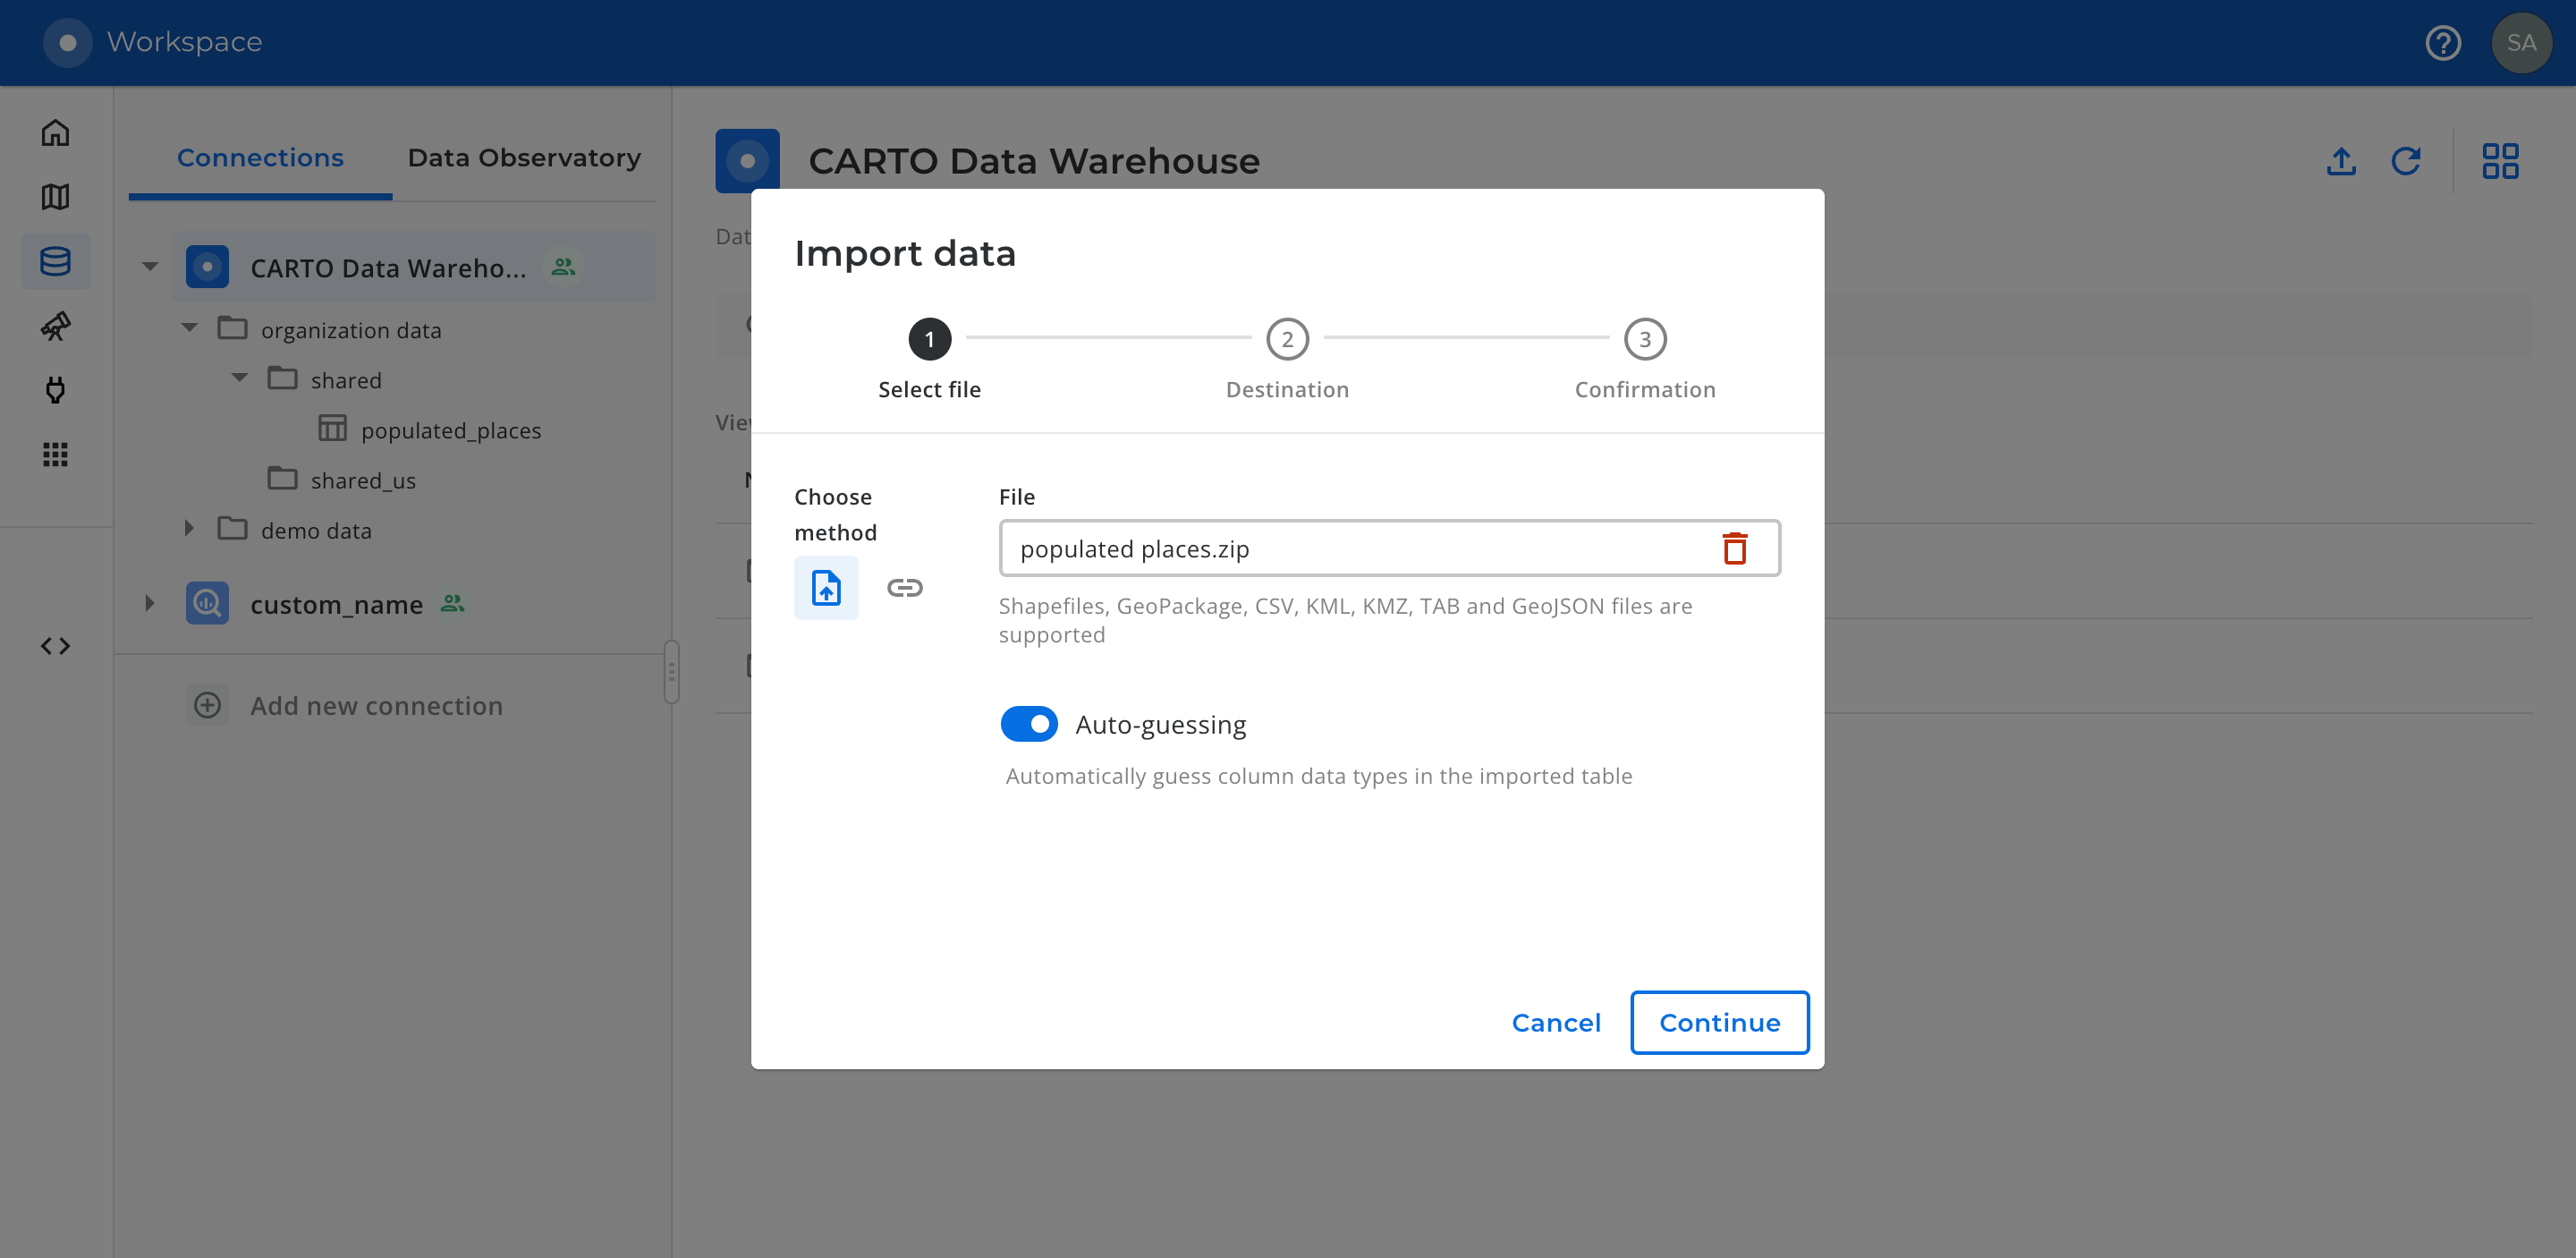Select the shared_us folder
The width and height of the screenshot is (2576, 1258).
click(363, 481)
